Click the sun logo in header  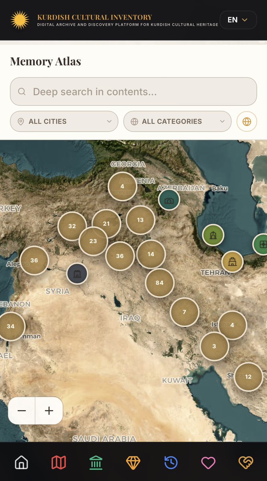[x=20, y=20]
